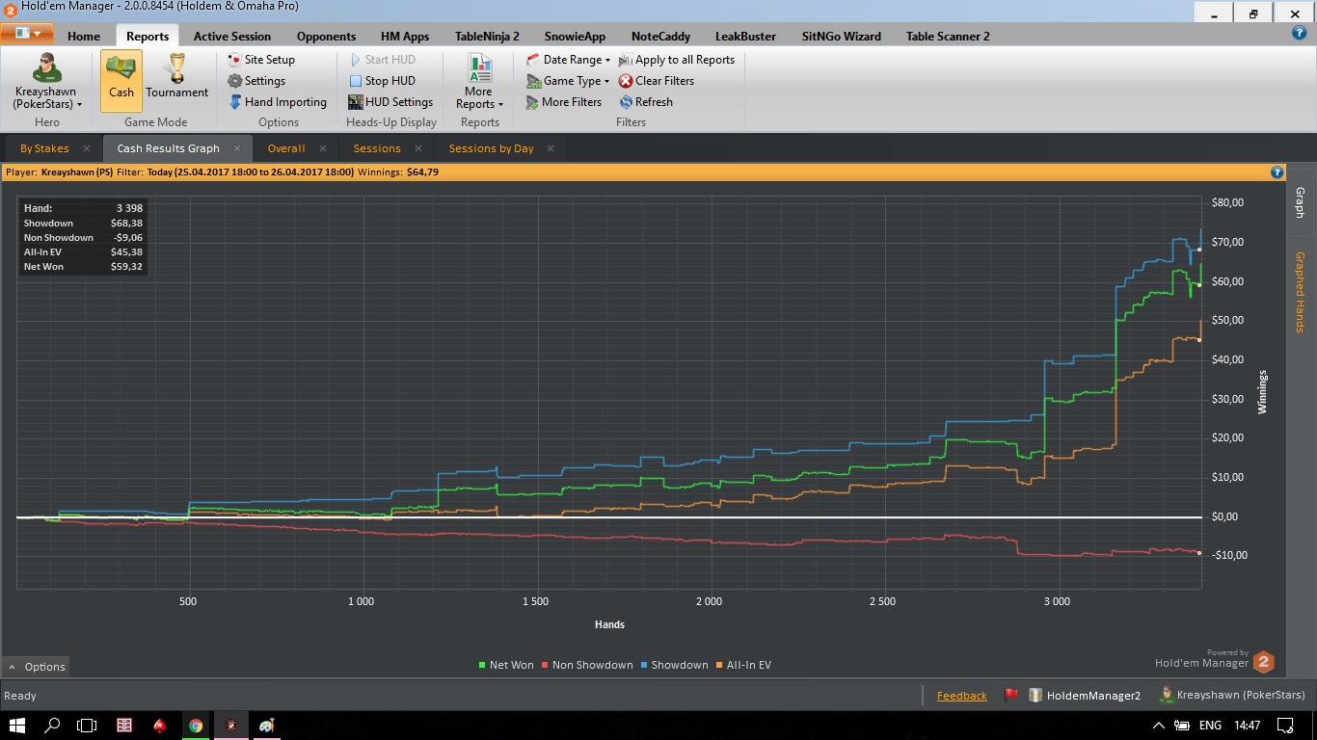Screen dimensions: 1317x740
Task: Open More Filters
Action: tap(564, 102)
